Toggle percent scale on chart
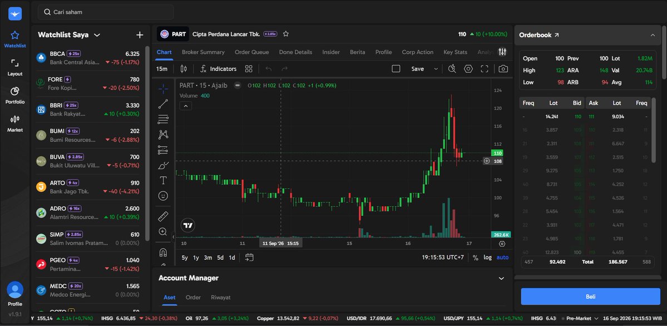This screenshot has width=667, height=326. [476, 258]
